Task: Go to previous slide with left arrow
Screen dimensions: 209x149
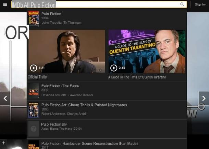Action: click(x=5, y=98)
